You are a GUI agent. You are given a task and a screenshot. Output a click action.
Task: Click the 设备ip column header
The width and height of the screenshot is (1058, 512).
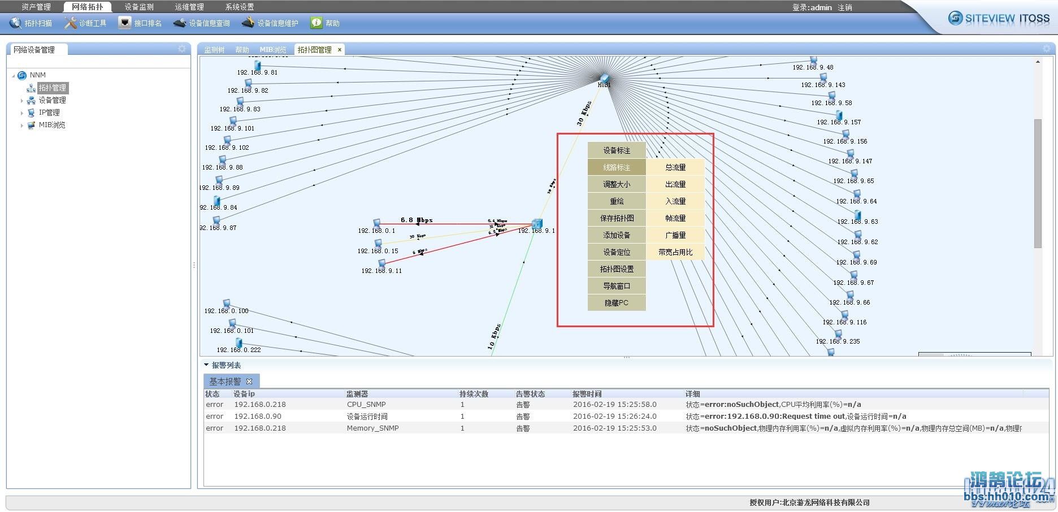(x=244, y=394)
